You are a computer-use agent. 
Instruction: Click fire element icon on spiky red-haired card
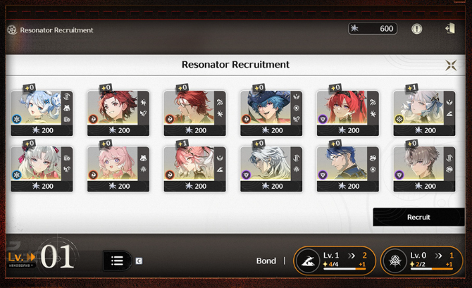tap(93, 119)
